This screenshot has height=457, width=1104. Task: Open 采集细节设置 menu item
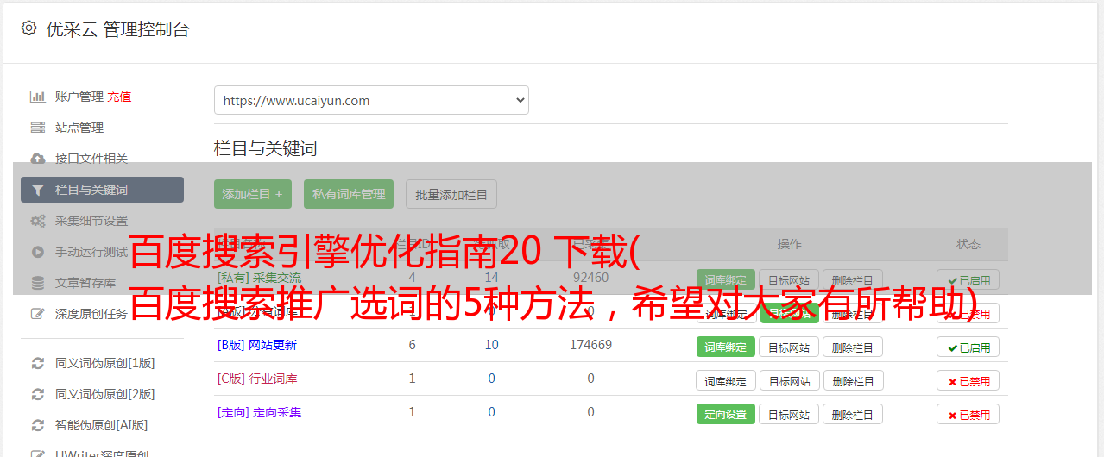pos(91,221)
